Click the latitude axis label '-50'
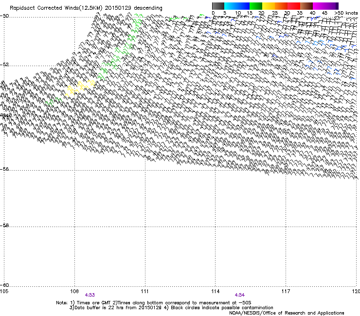Screen dimensions: 360x316 pyautogui.click(x=4, y=16)
